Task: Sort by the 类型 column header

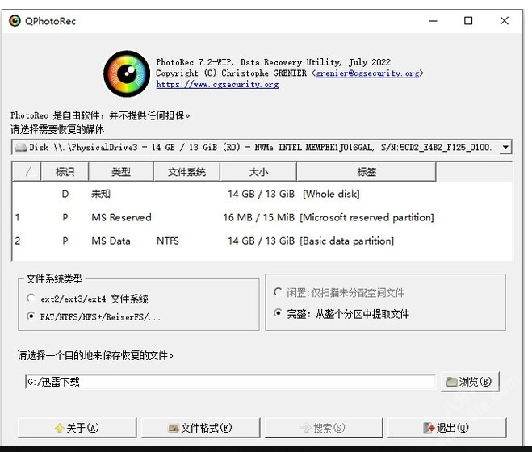Action: (121, 172)
